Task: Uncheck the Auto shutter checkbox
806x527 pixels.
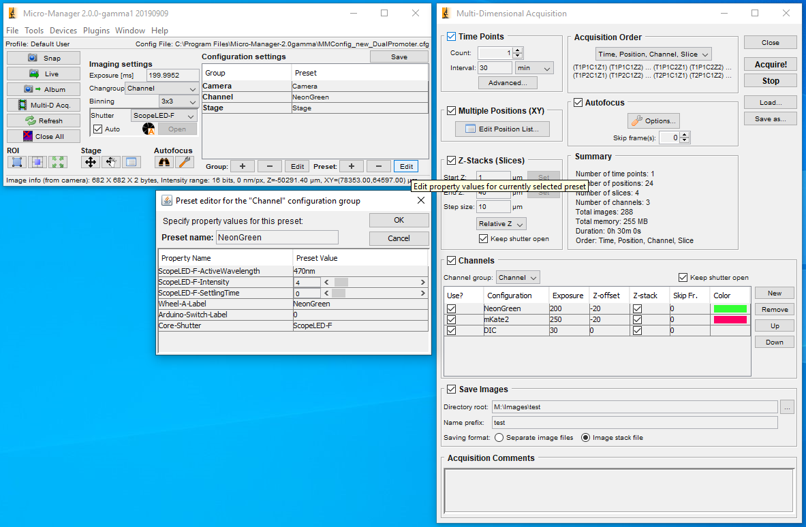Action: click(x=98, y=129)
